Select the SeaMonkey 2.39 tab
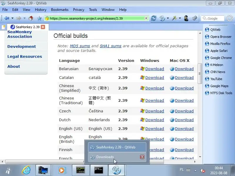 28,27
